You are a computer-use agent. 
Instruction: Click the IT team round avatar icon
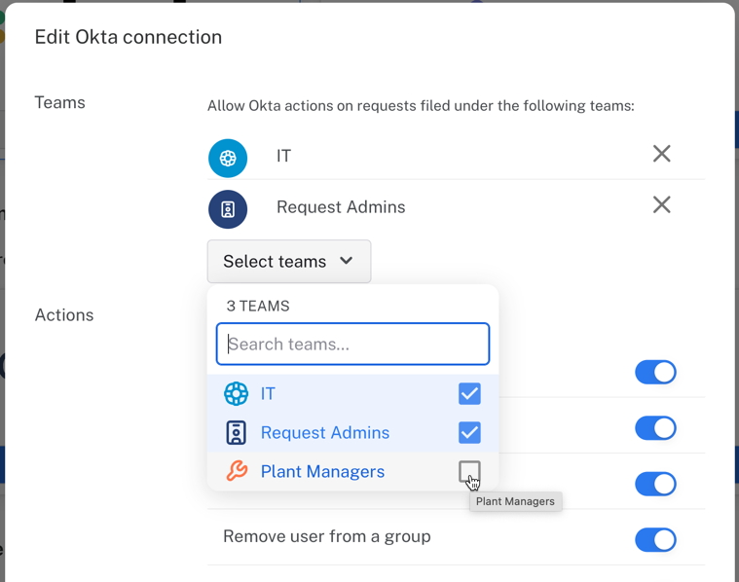pyautogui.click(x=228, y=158)
